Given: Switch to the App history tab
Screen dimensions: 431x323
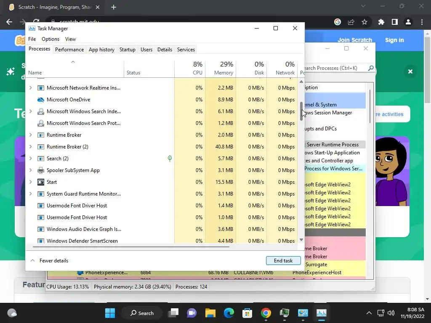Looking at the screenshot, I should tap(101, 50).
